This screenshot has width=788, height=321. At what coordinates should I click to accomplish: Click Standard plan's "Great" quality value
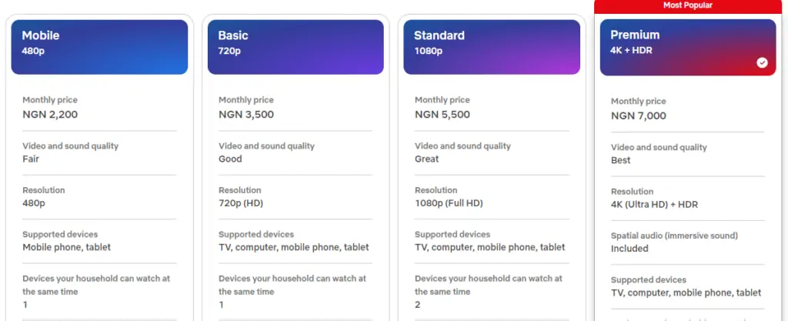(427, 159)
